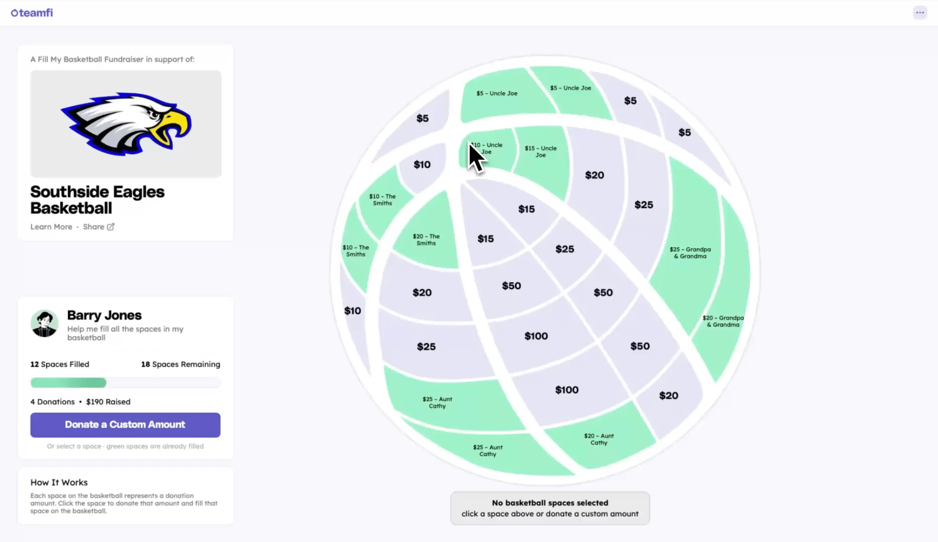This screenshot has width=938, height=542.
Task: Click the $25 – Grandpa & Grandma filled space
Action: pos(690,253)
